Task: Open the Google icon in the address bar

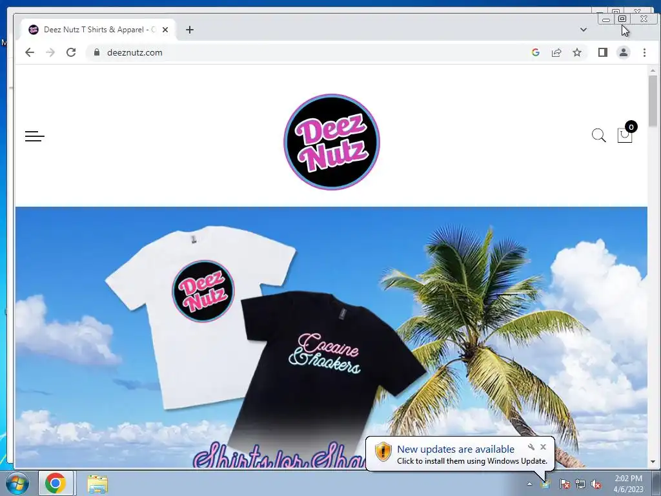Action: [x=536, y=52]
